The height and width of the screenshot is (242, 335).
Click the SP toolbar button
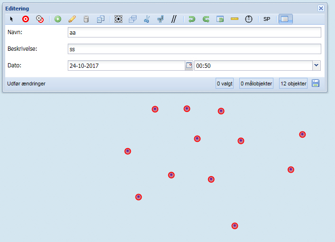[267, 19]
